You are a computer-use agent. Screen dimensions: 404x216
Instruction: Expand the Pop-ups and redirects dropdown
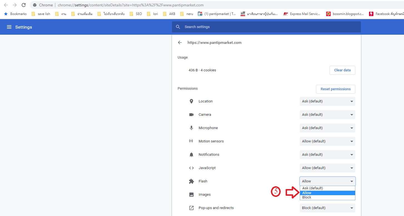point(327,208)
